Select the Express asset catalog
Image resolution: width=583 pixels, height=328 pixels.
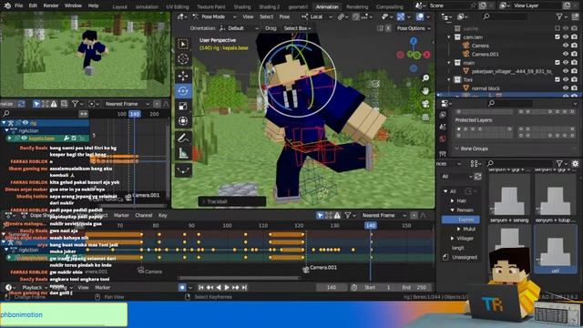[461, 220]
